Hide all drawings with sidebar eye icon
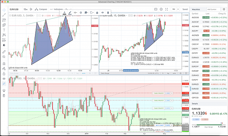The width and height of the screenshot is (228, 136). pyautogui.click(x=4, y=79)
